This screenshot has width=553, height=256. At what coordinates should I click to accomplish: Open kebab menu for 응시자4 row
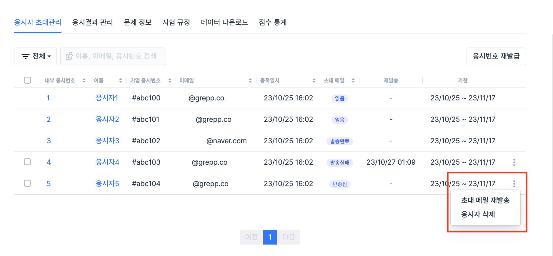tap(514, 162)
